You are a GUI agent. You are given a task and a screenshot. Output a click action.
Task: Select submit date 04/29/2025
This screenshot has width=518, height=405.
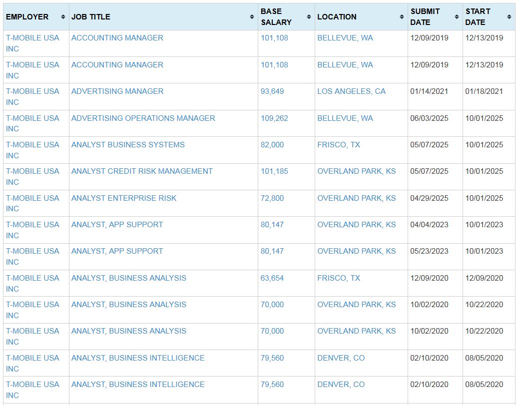point(429,198)
